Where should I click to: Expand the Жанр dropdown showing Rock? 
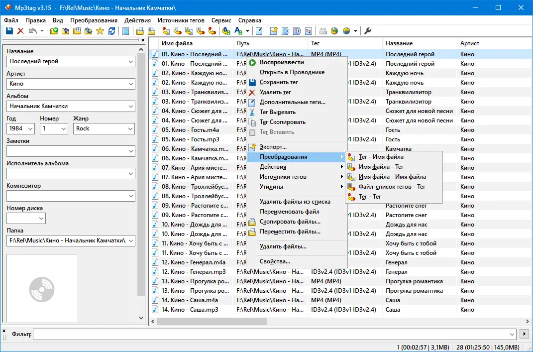pyautogui.click(x=130, y=128)
